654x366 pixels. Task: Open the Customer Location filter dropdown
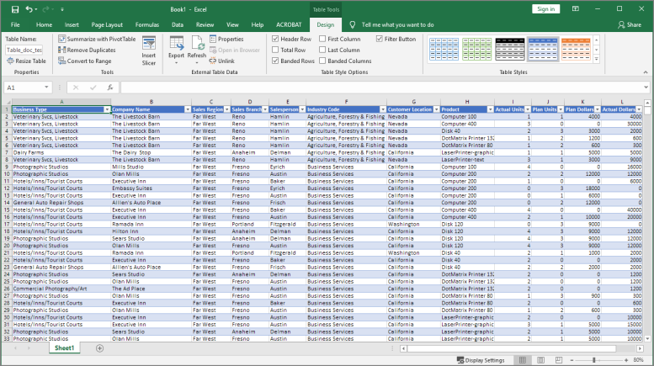(x=436, y=109)
